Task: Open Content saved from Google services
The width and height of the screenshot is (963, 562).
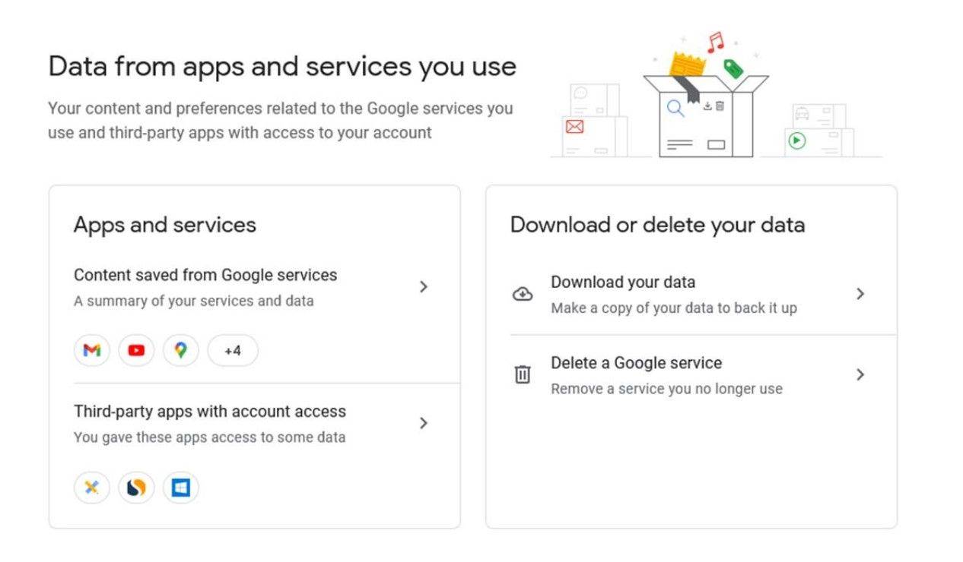Action: click(x=205, y=275)
